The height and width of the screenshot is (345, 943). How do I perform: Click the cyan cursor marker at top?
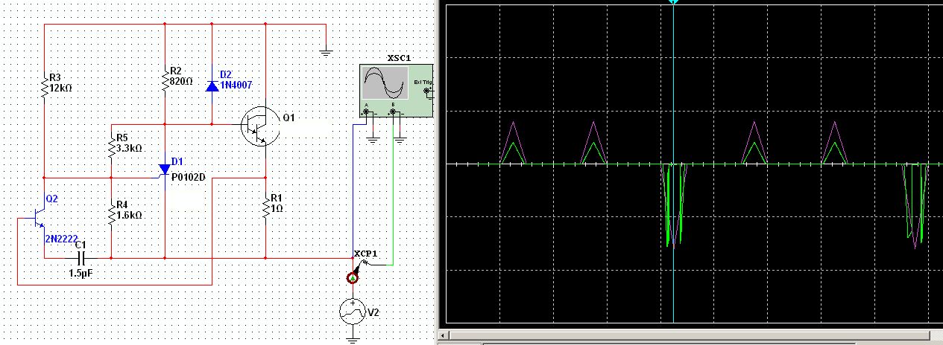(673, 2)
